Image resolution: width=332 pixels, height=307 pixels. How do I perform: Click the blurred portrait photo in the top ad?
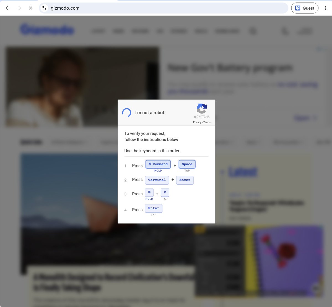[82, 87]
